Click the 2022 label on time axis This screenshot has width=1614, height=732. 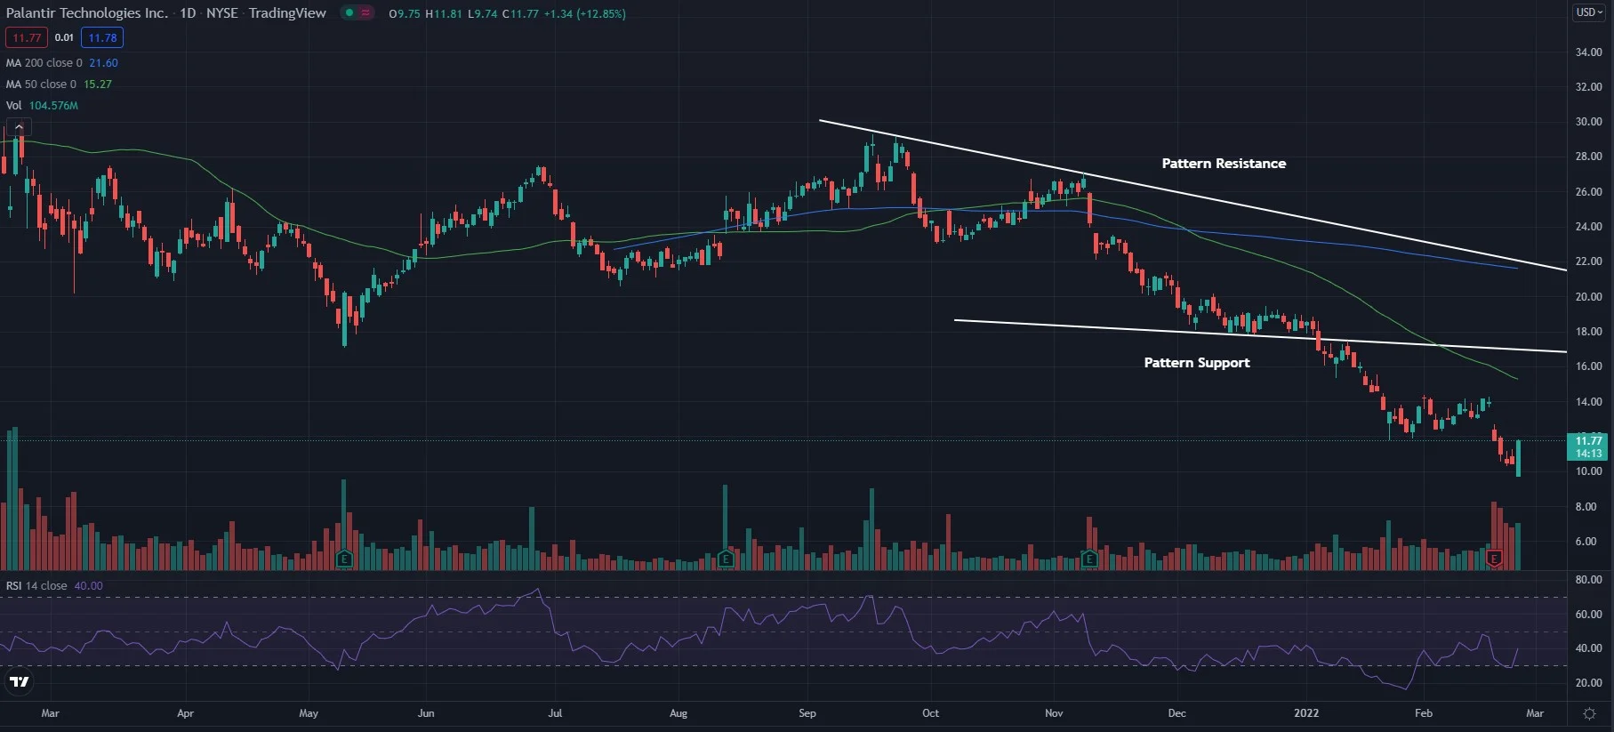[1306, 713]
